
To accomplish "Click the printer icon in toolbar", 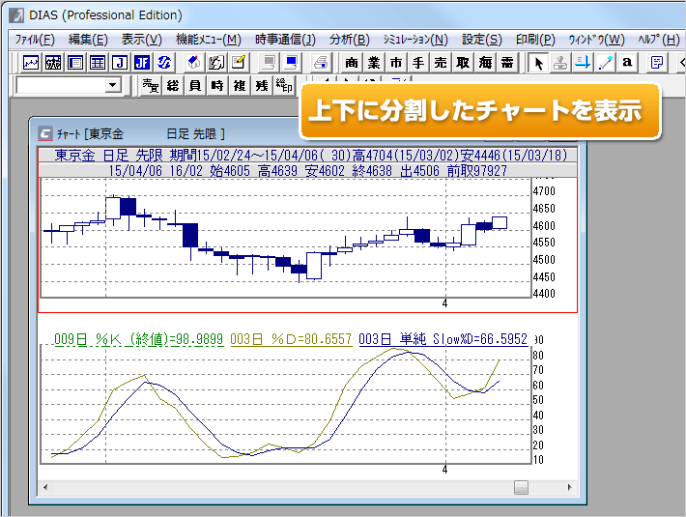I will click(321, 63).
